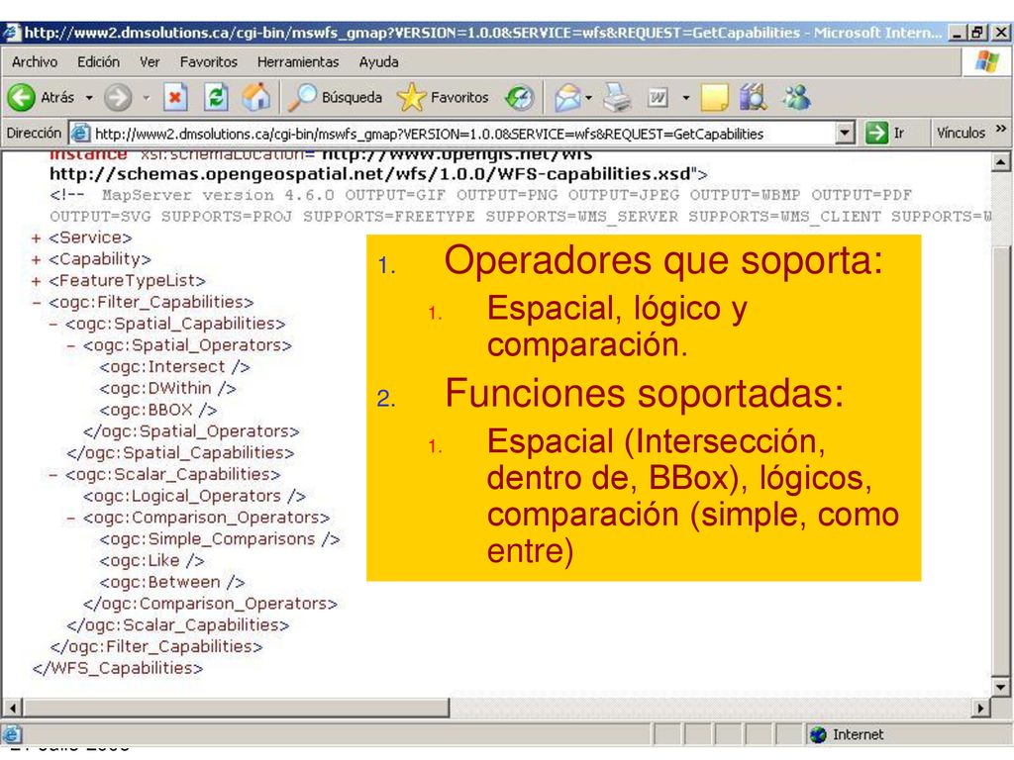Click the </WFS_Capabilities> closing tag
The image size is (1014, 760).
118,668
